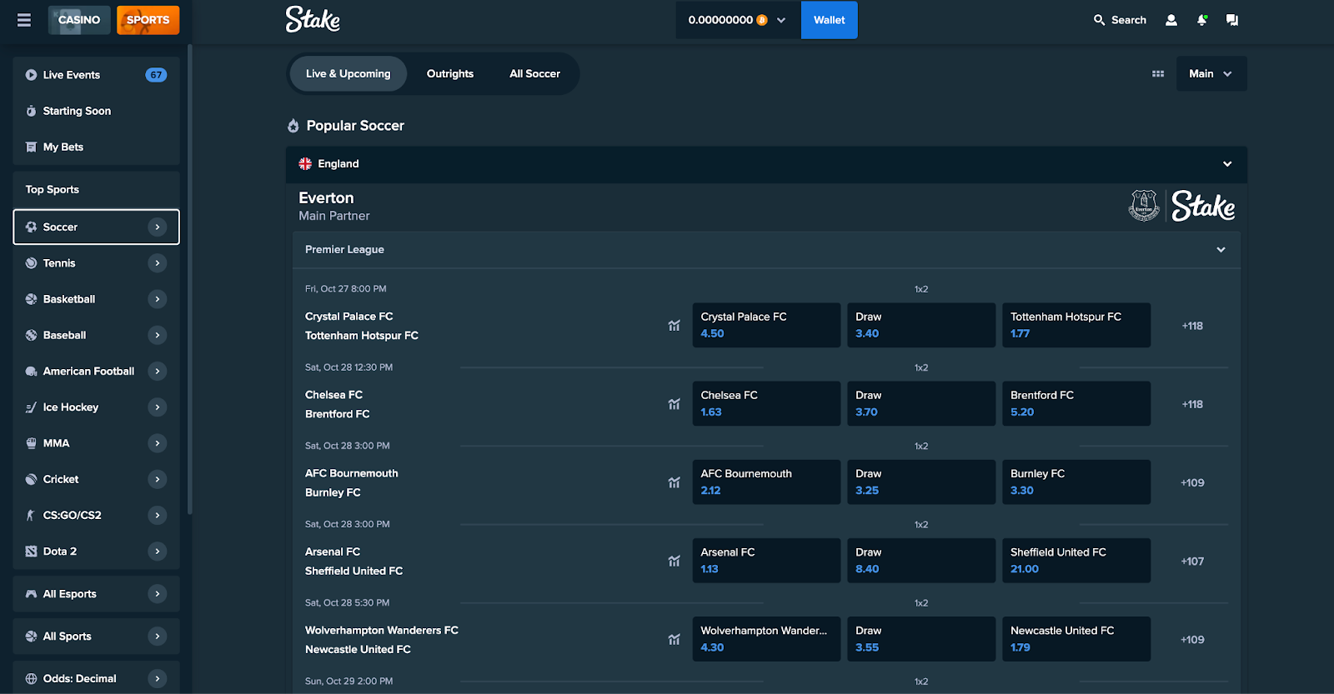Viewport: 1334px width, 694px height.
Task: Switch to the Casino section
Action: (79, 20)
